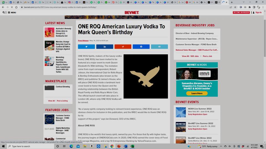Open the hamburger MENU
The width and height of the screenshot is (266, 149).
click(12, 12)
